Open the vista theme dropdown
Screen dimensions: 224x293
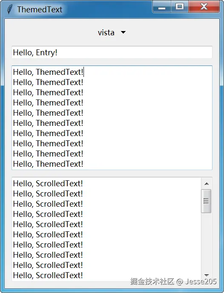click(112, 33)
